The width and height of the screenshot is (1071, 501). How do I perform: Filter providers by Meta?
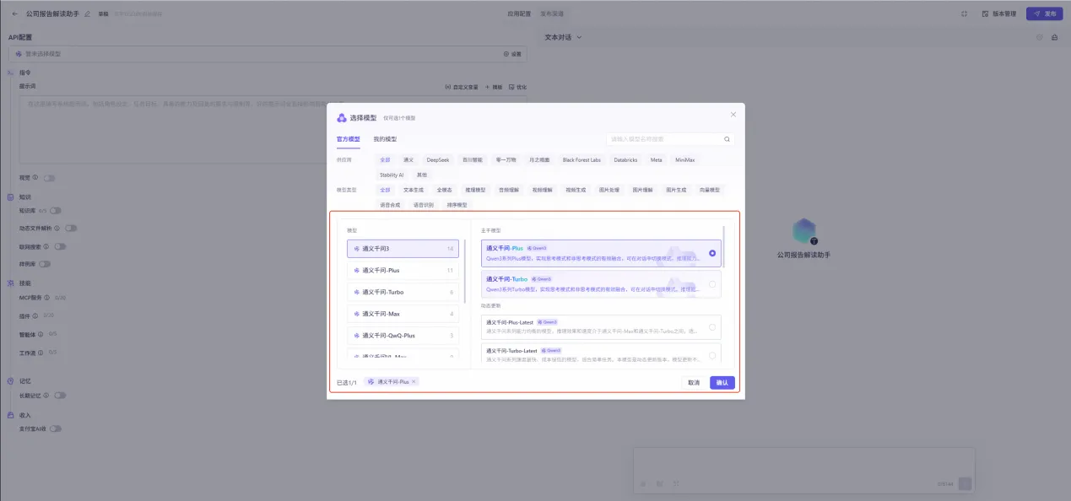[657, 159]
